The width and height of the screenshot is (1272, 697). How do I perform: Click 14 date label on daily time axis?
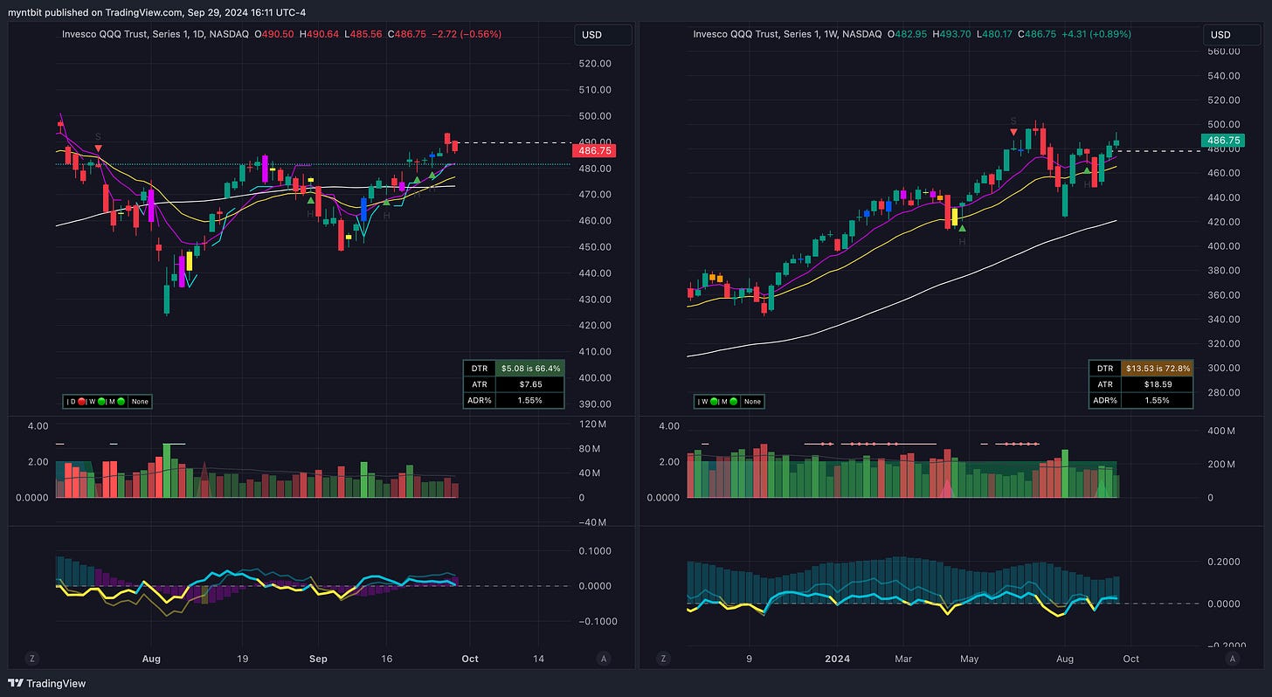point(537,659)
